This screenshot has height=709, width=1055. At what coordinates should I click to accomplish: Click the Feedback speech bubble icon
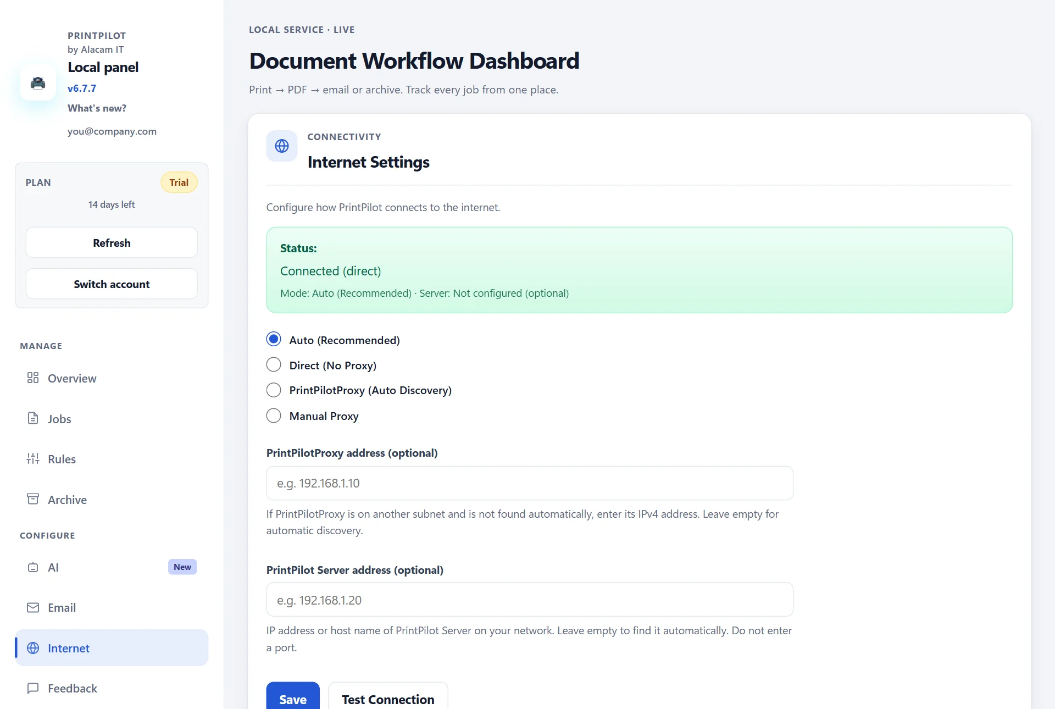pyautogui.click(x=33, y=689)
